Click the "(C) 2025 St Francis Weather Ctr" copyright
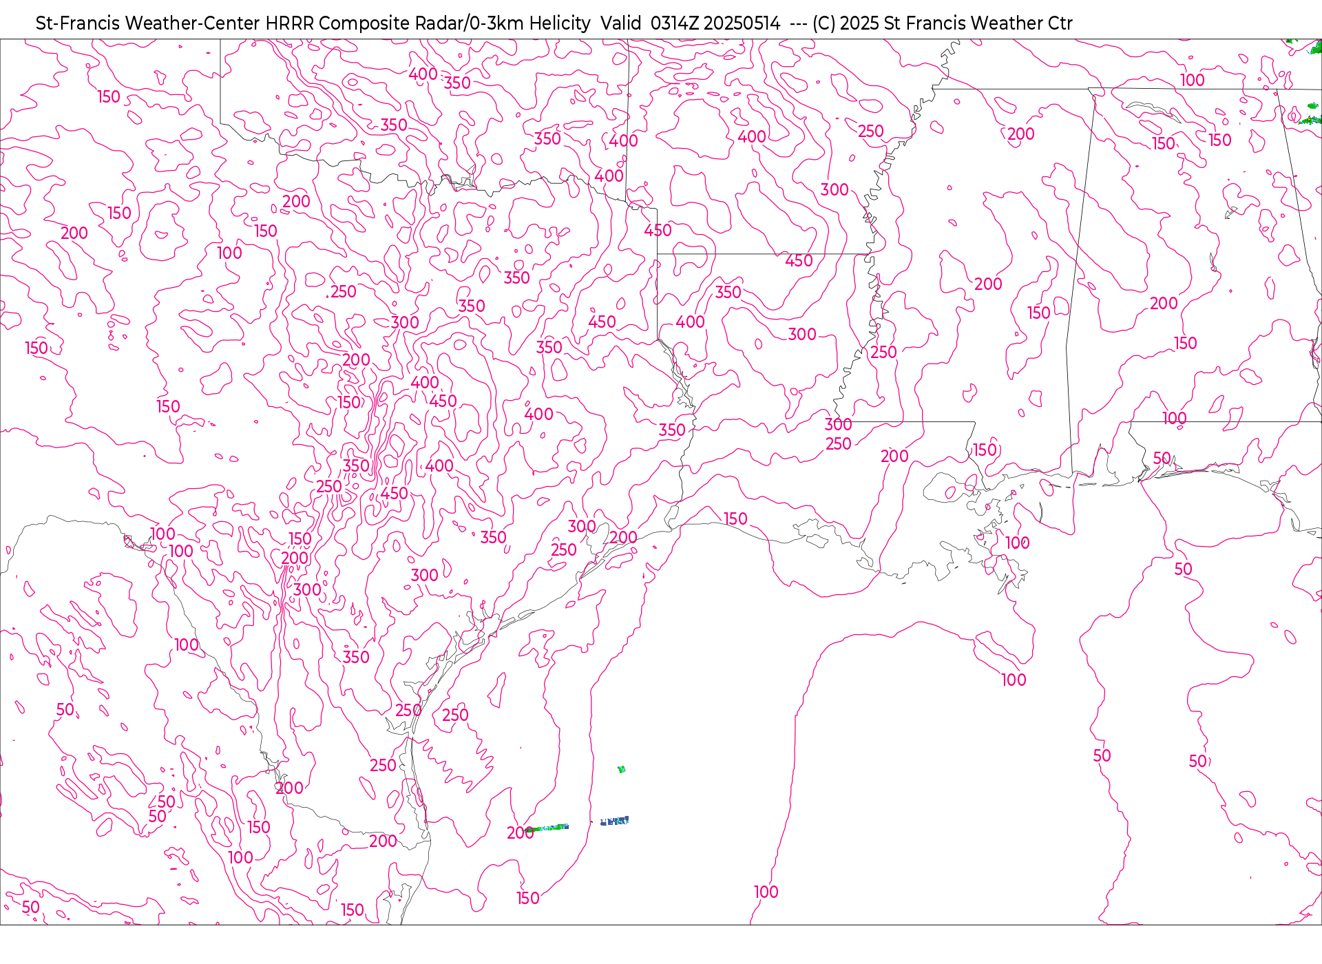Viewport: 1322px width, 964px height. point(943,23)
